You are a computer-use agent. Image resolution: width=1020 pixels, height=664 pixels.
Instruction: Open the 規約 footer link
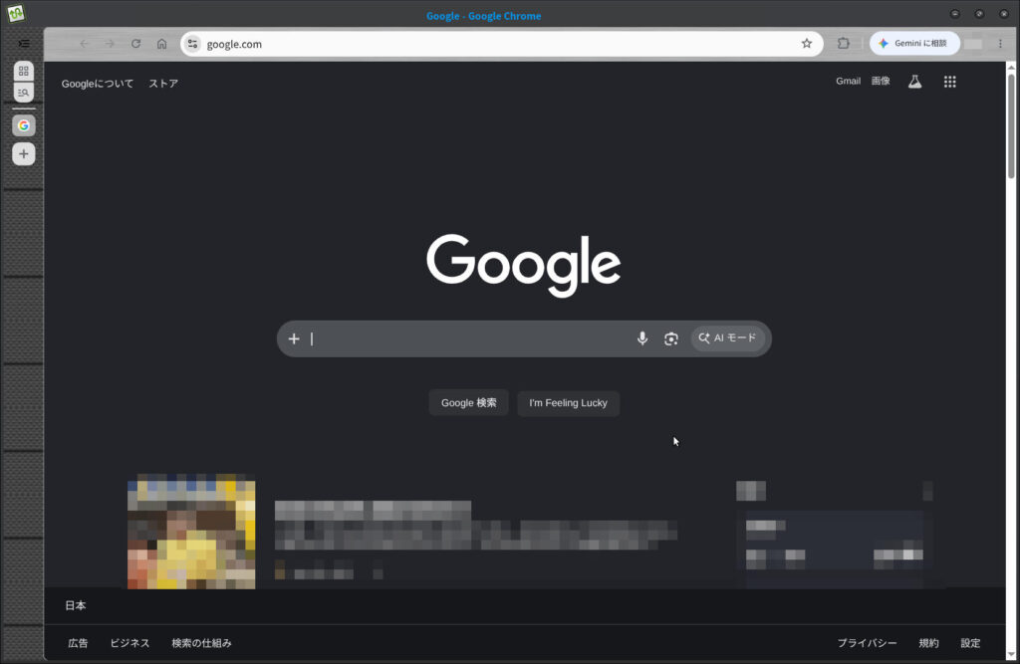click(x=929, y=643)
